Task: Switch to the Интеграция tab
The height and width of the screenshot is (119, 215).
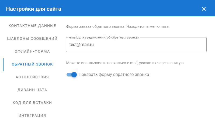Action: coord(32,116)
